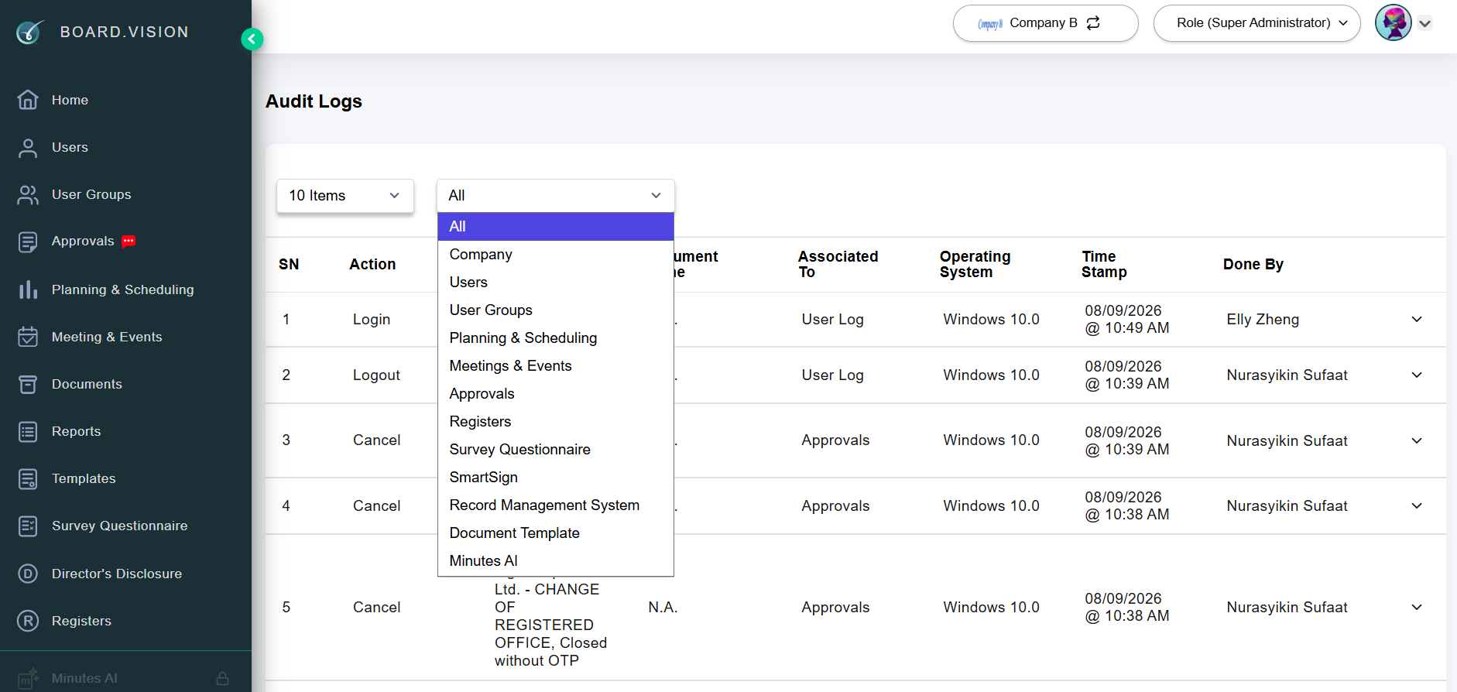This screenshot has height=692, width=1457.
Task: Collapse the sidebar with the green arrow
Action: (252, 39)
